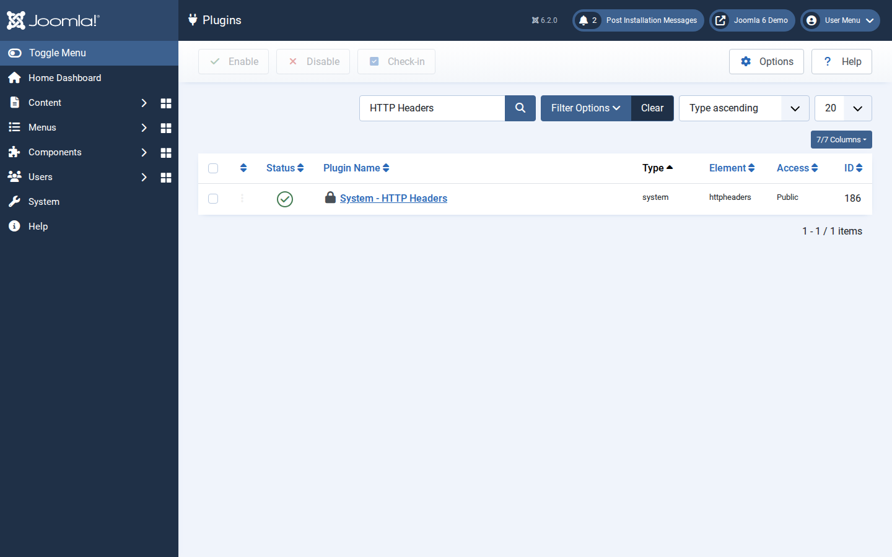Viewport: 892px width, 557px height.
Task: Go to Home Dashboard
Action: click(x=89, y=78)
